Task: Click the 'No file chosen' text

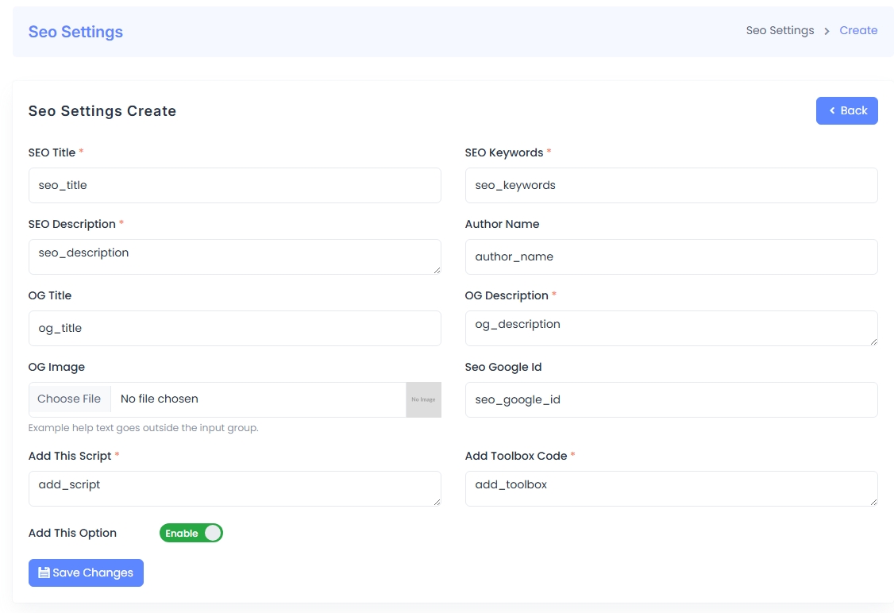Action: (x=159, y=399)
